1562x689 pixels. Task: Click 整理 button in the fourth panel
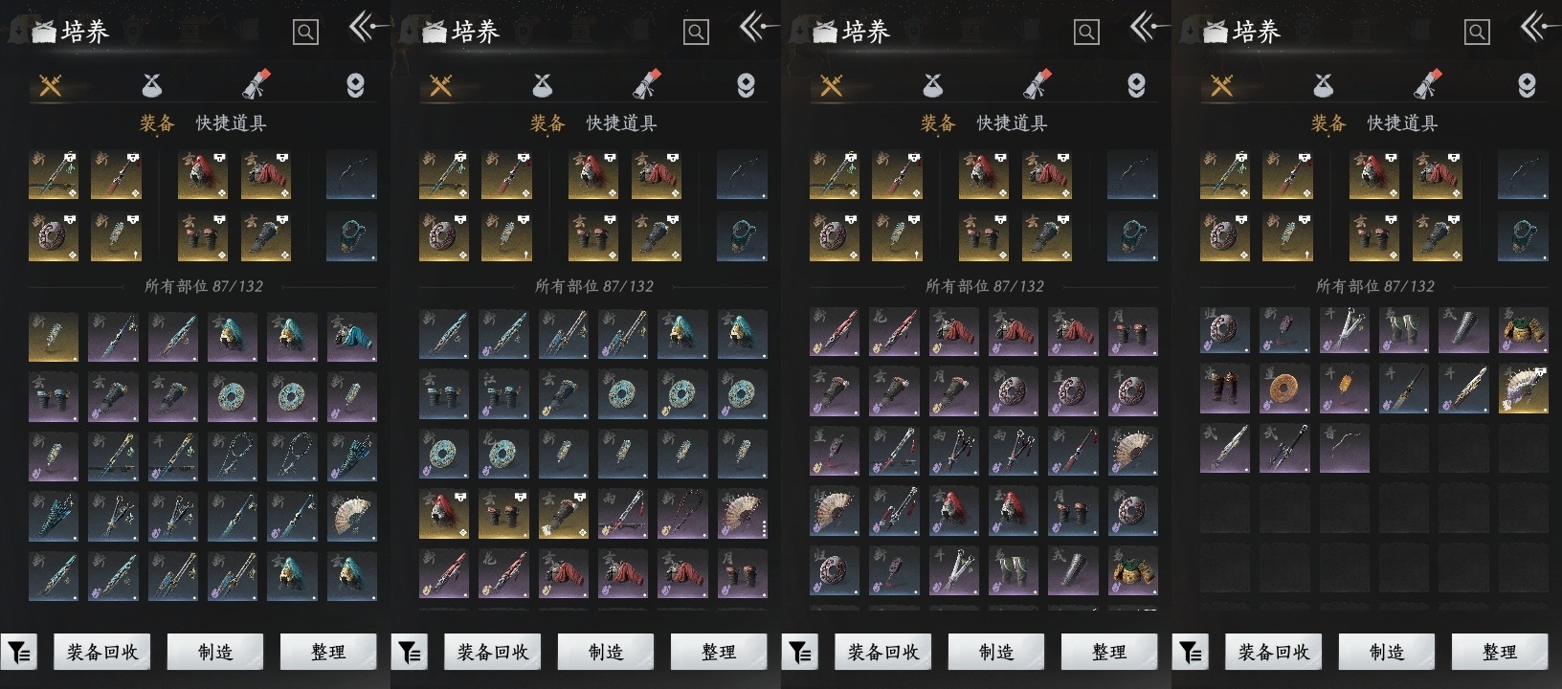pyautogui.click(x=1500, y=653)
